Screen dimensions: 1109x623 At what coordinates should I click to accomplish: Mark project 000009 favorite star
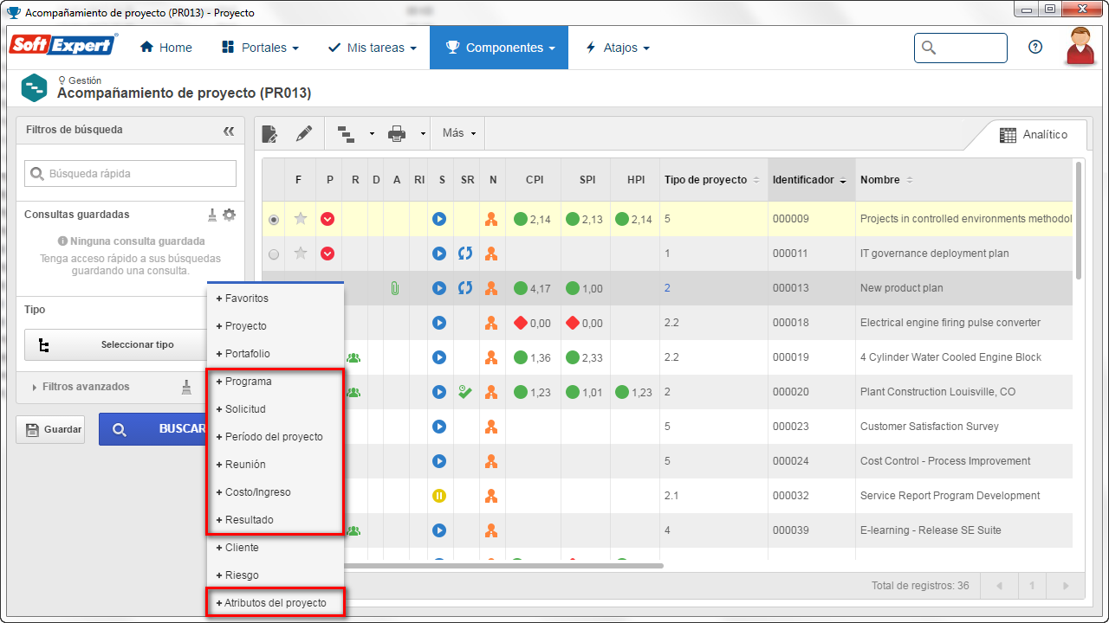pyautogui.click(x=301, y=219)
